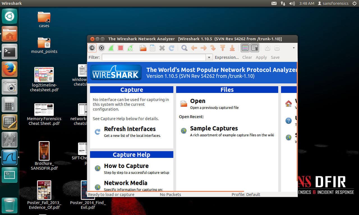Go to the last packet arrow
Image resolution: width=359 pixels, height=215 pixels.
[x=232, y=48]
